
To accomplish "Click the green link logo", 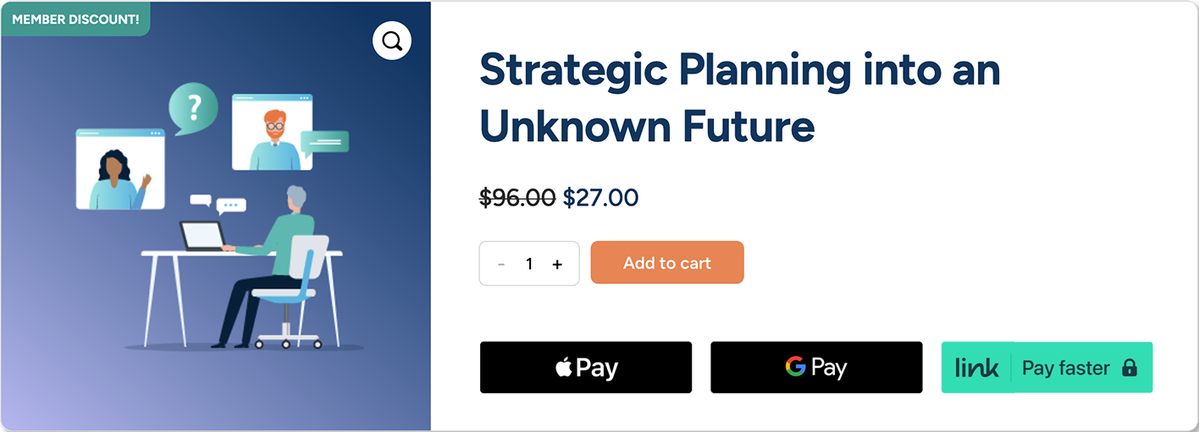I will [976, 368].
